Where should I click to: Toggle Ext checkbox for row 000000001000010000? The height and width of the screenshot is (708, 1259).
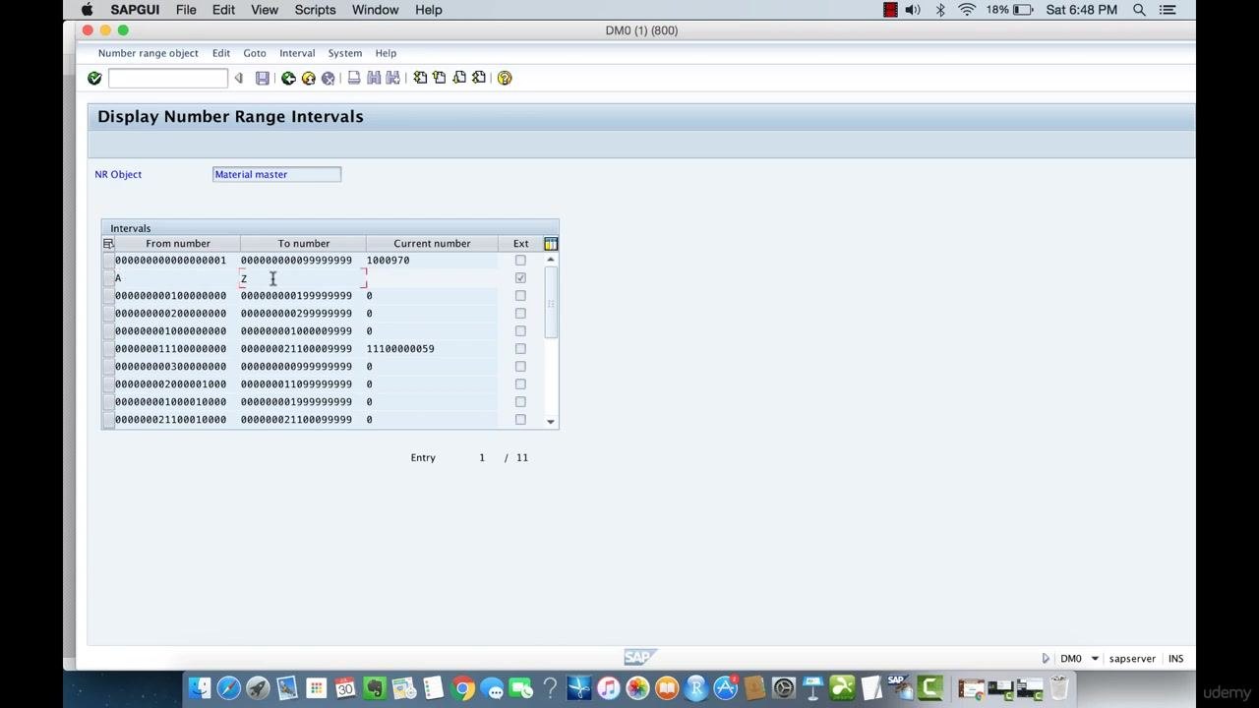point(520,402)
